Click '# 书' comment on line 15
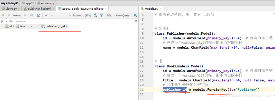Image resolution: width=275 pixels, height=100 pixels. 158,62
